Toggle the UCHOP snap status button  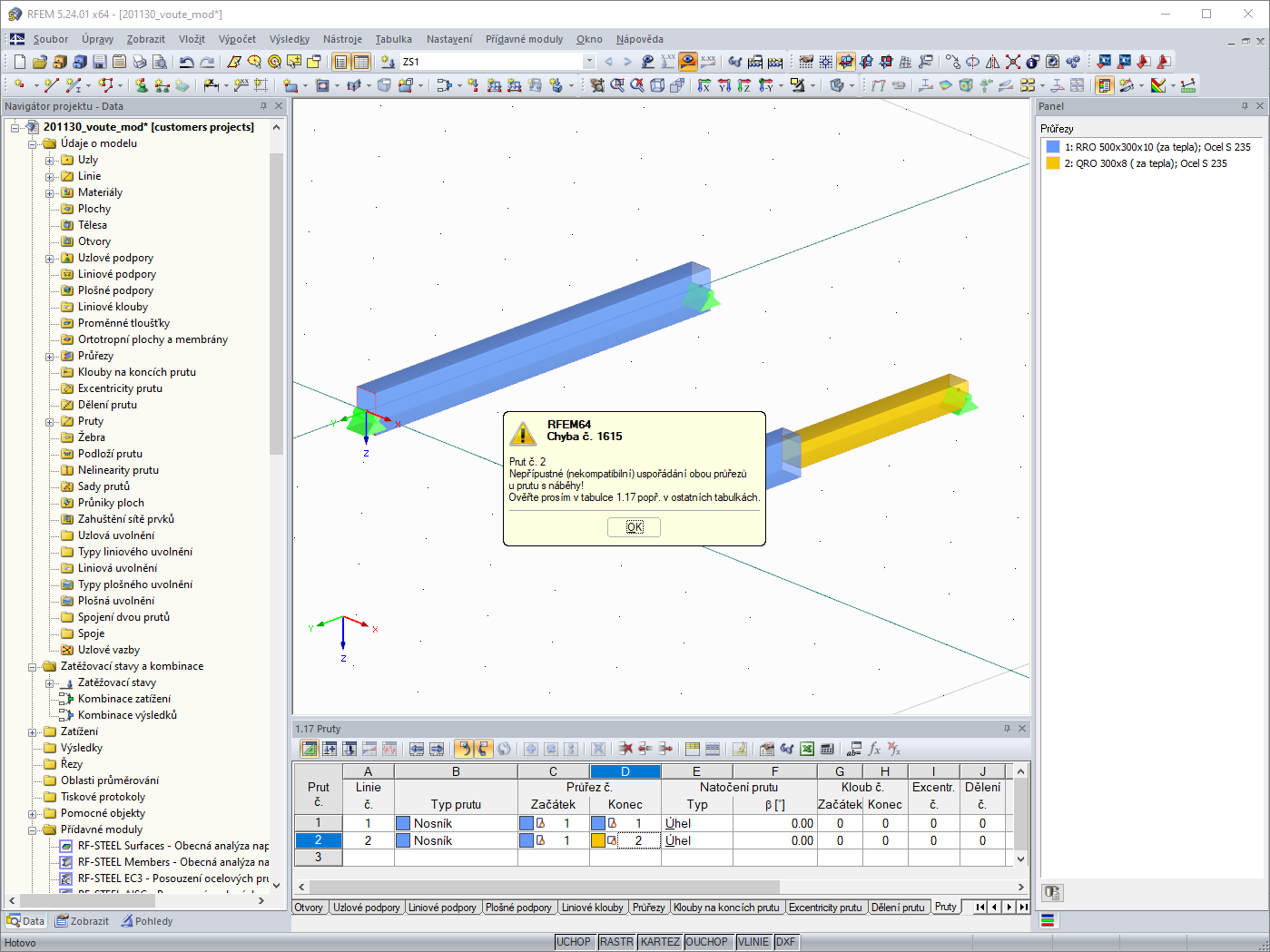point(574,942)
